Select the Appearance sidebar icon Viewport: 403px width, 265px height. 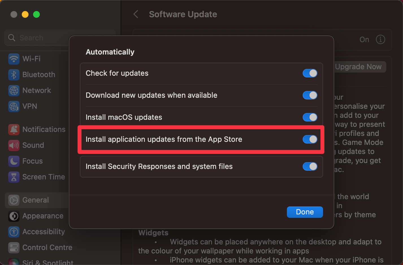pyautogui.click(x=14, y=216)
